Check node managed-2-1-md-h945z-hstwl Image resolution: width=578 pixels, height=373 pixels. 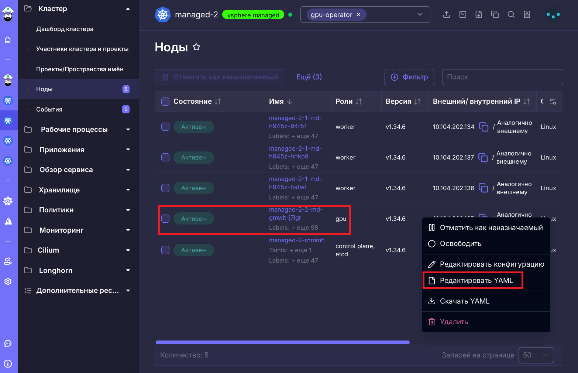[165, 188]
